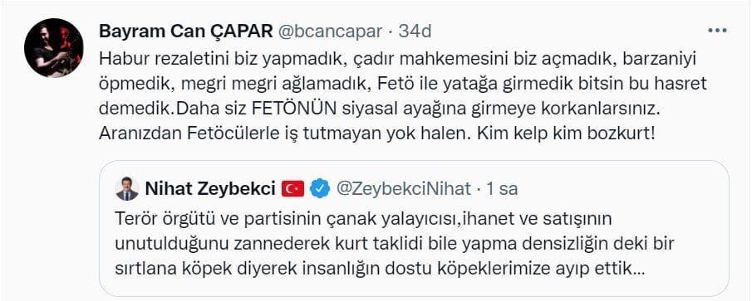Image resolution: width=752 pixels, height=301 pixels.
Task: Click the quoted line starting 'Terör örgütü'
Action: pyautogui.click(x=363, y=219)
